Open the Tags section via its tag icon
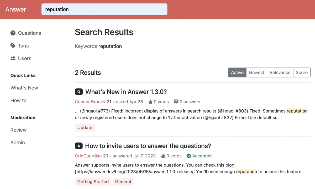This screenshot has width=315, height=189. pos(13,45)
